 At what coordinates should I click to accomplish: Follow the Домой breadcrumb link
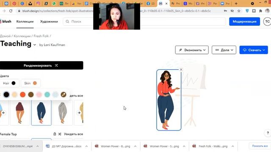coord(6,36)
